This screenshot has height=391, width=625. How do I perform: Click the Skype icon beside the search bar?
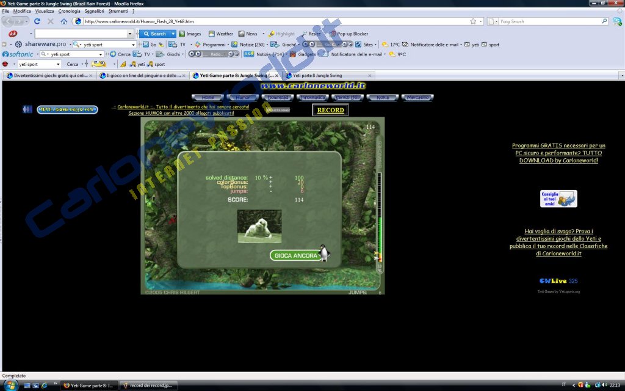617,21
